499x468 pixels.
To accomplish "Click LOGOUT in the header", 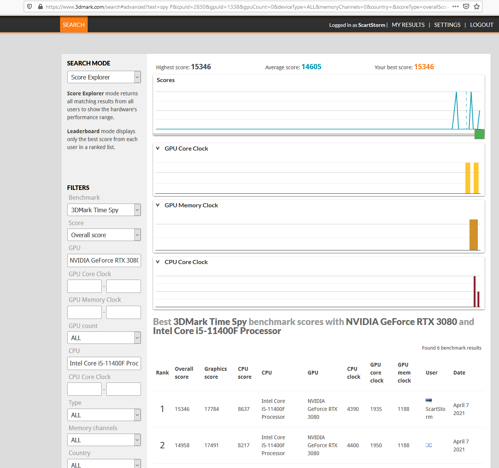I will click(482, 25).
